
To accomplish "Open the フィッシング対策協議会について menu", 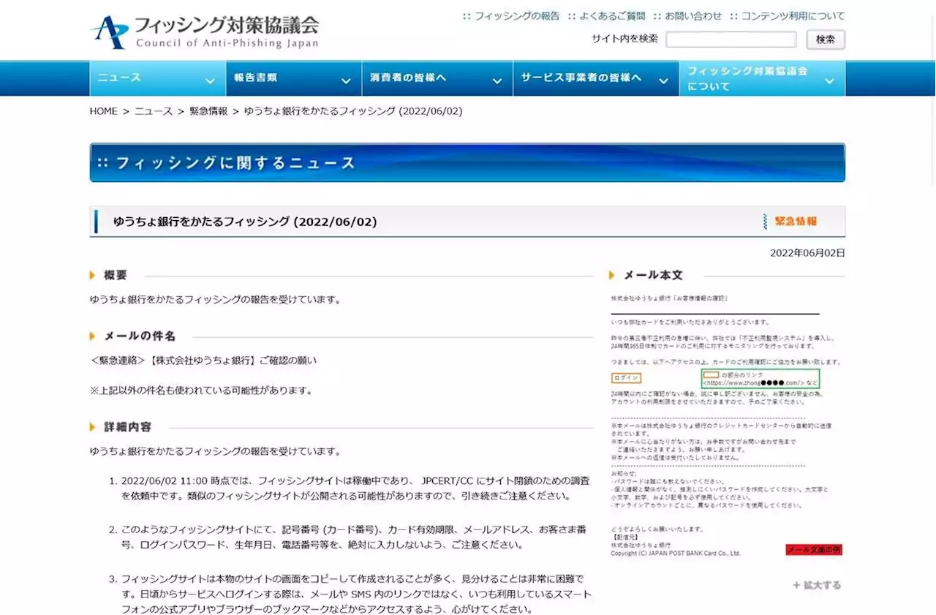I will point(762,78).
